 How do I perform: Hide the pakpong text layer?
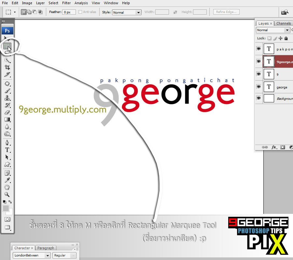coord(258,49)
